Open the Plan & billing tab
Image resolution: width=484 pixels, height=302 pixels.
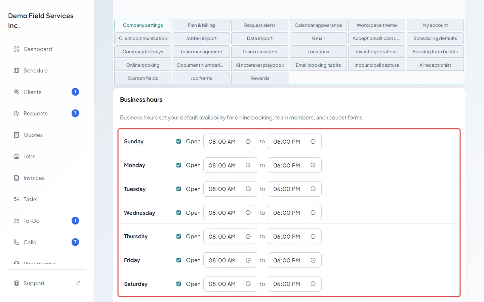[x=201, y=25]
